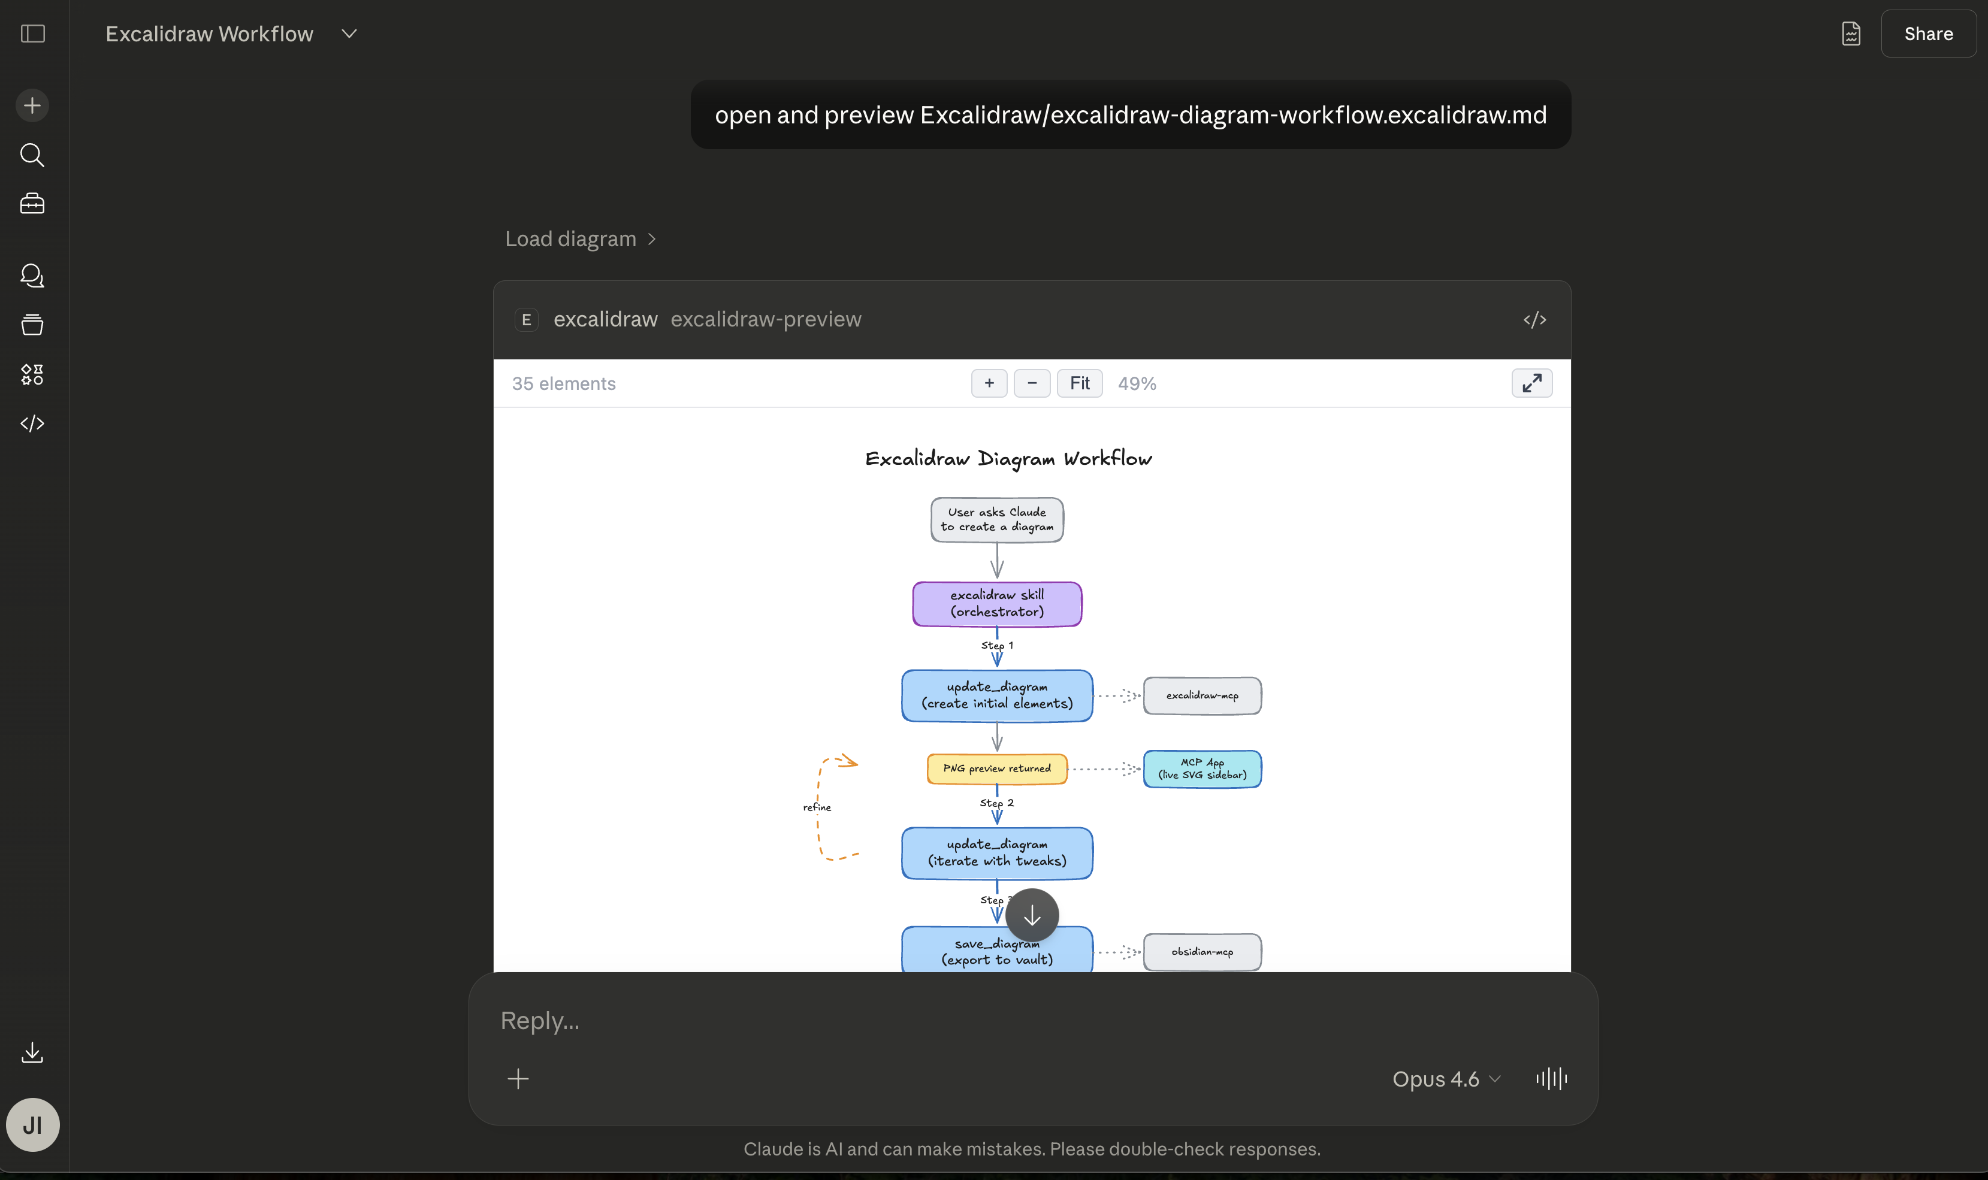Open the search icon in sidebar
Image resolution: width=1988 pixels, height=1180 pixels.
(x=32, y=155)
